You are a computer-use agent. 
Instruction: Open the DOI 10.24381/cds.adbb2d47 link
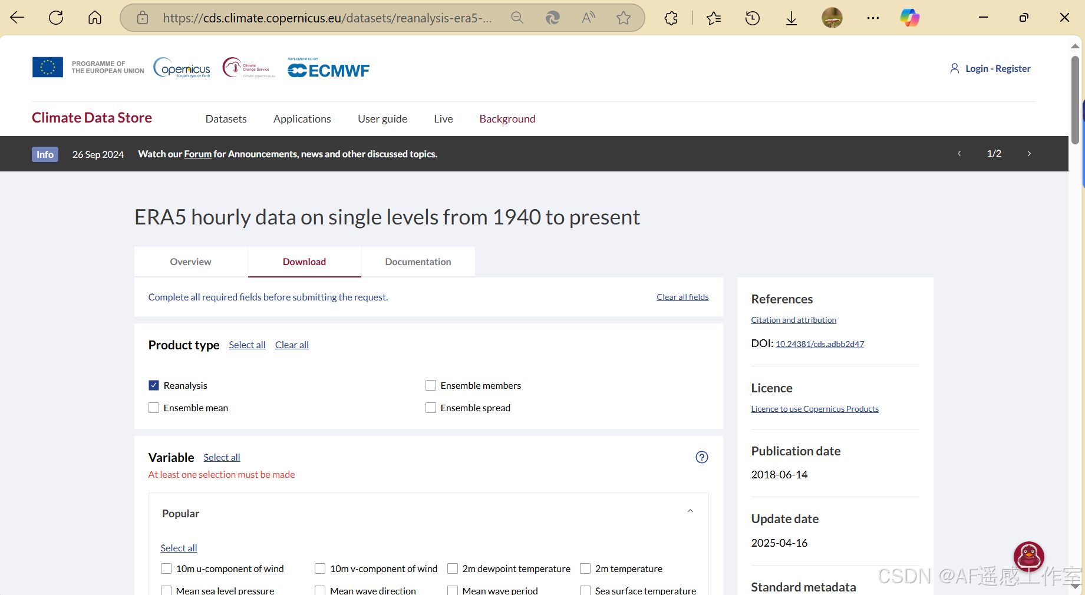tap(820, 344)
